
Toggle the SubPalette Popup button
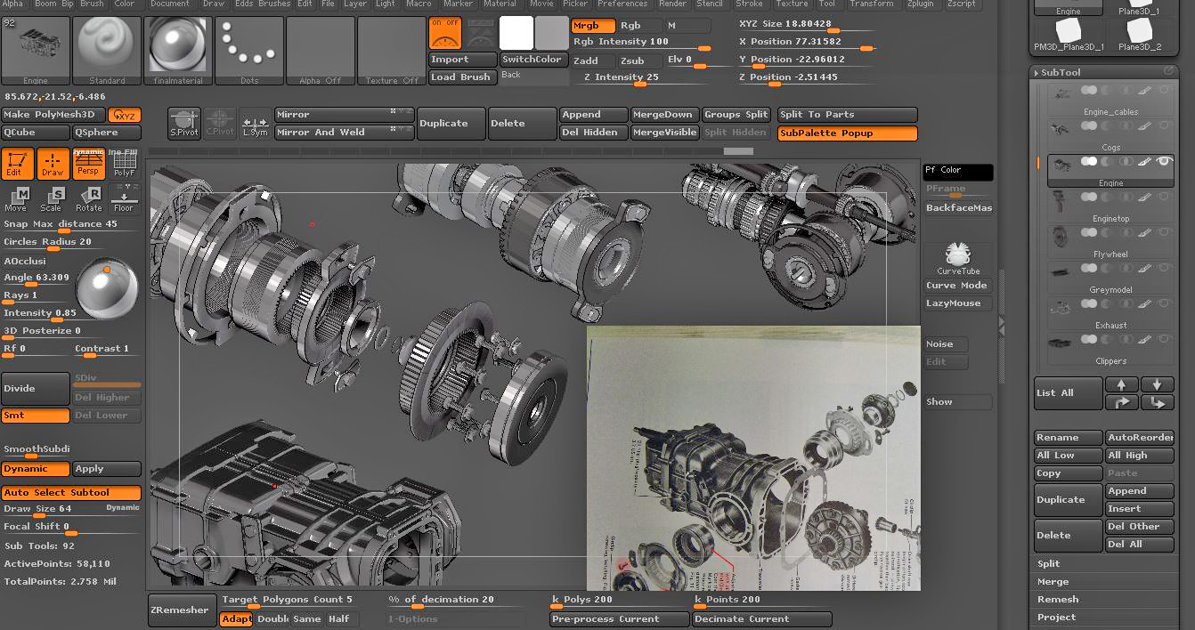tap(847, 133)
